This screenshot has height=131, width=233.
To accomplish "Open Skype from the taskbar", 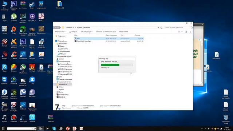I will 54,128.
